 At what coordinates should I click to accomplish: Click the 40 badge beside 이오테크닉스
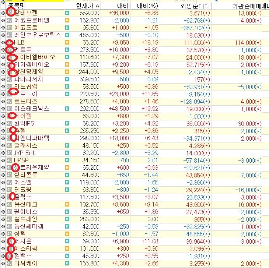click(x=9, y=109)
